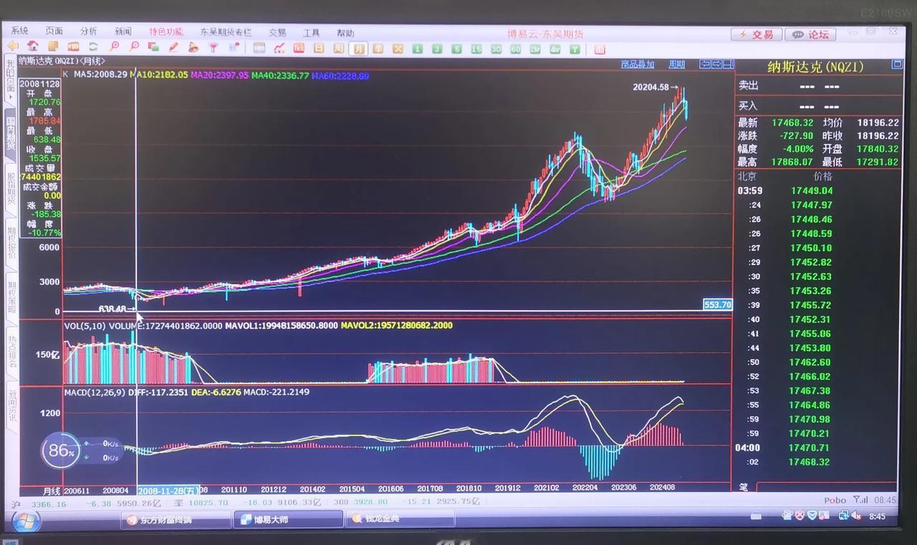Open the 周期 period link
917x545 pixels.
677,64
